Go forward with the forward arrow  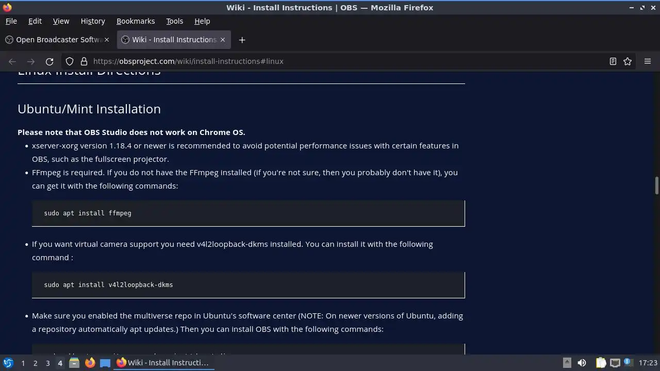point(31,61)
